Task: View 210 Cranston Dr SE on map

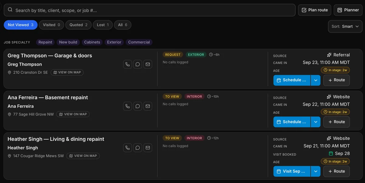Action: (x=67, y=73)
